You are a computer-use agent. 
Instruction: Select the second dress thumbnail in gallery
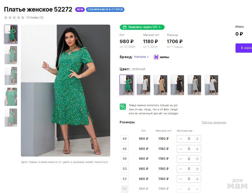coord(11,55)
